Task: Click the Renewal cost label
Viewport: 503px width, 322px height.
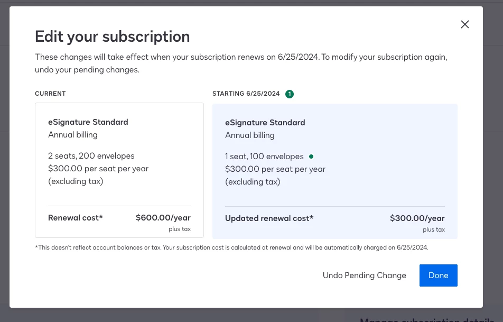Action: (x=76, y=218)
